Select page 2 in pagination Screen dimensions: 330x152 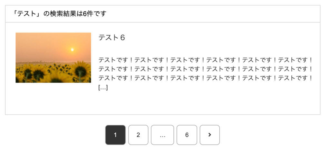[x=138, y=135]
